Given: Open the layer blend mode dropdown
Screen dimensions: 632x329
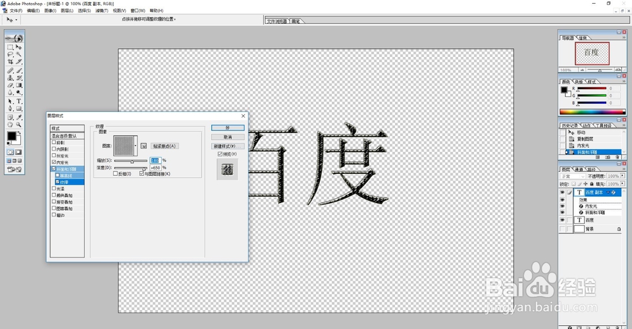Looking at the screenshot, I should click(573, 177).
